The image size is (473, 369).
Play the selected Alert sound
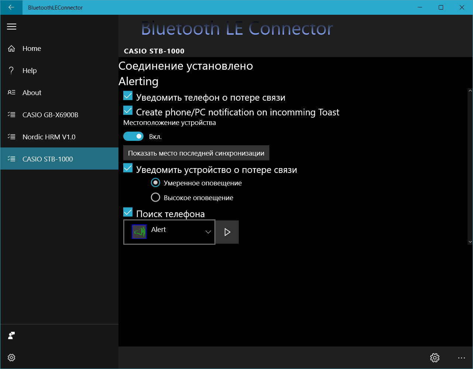[227, 232]
